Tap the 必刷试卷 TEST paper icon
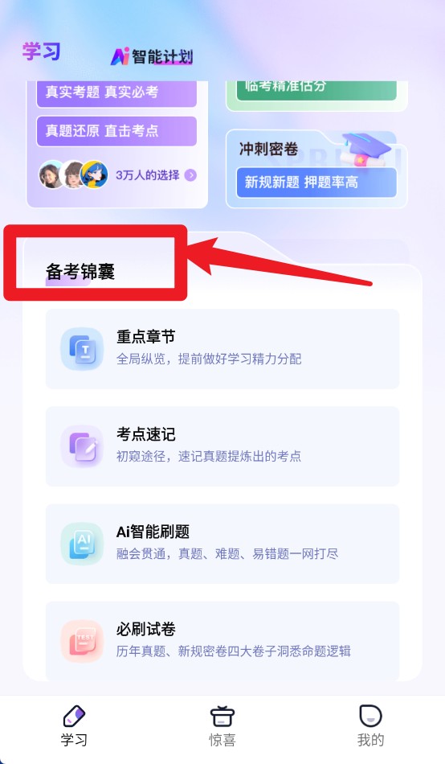 [82, 641]
